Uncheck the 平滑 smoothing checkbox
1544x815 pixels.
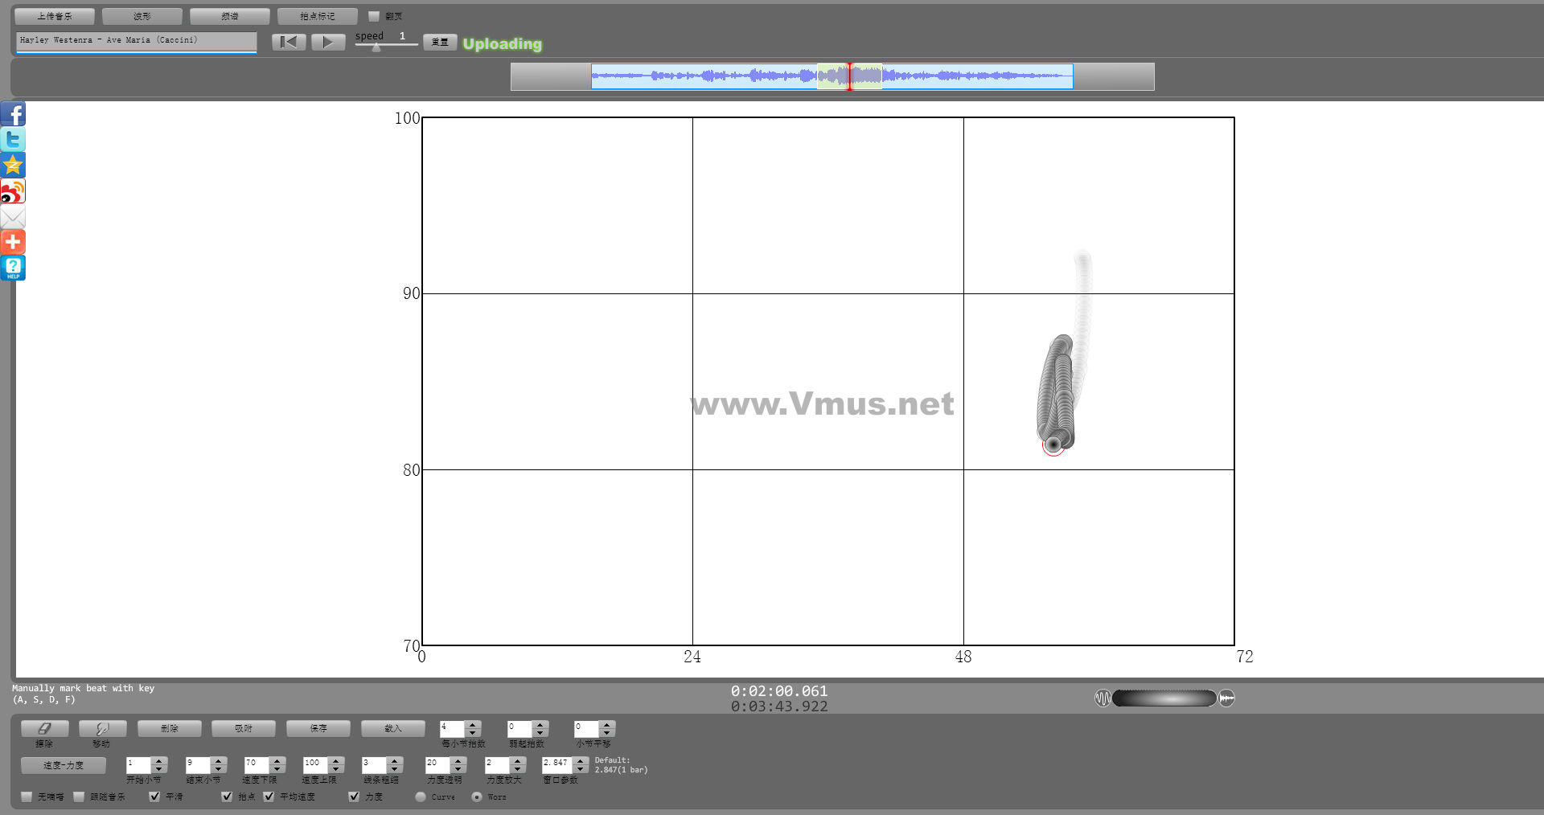point(154,797)
